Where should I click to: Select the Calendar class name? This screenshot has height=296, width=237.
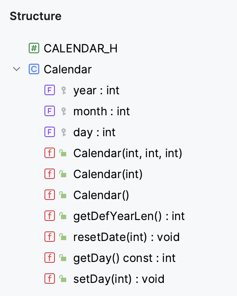(68, 69)
